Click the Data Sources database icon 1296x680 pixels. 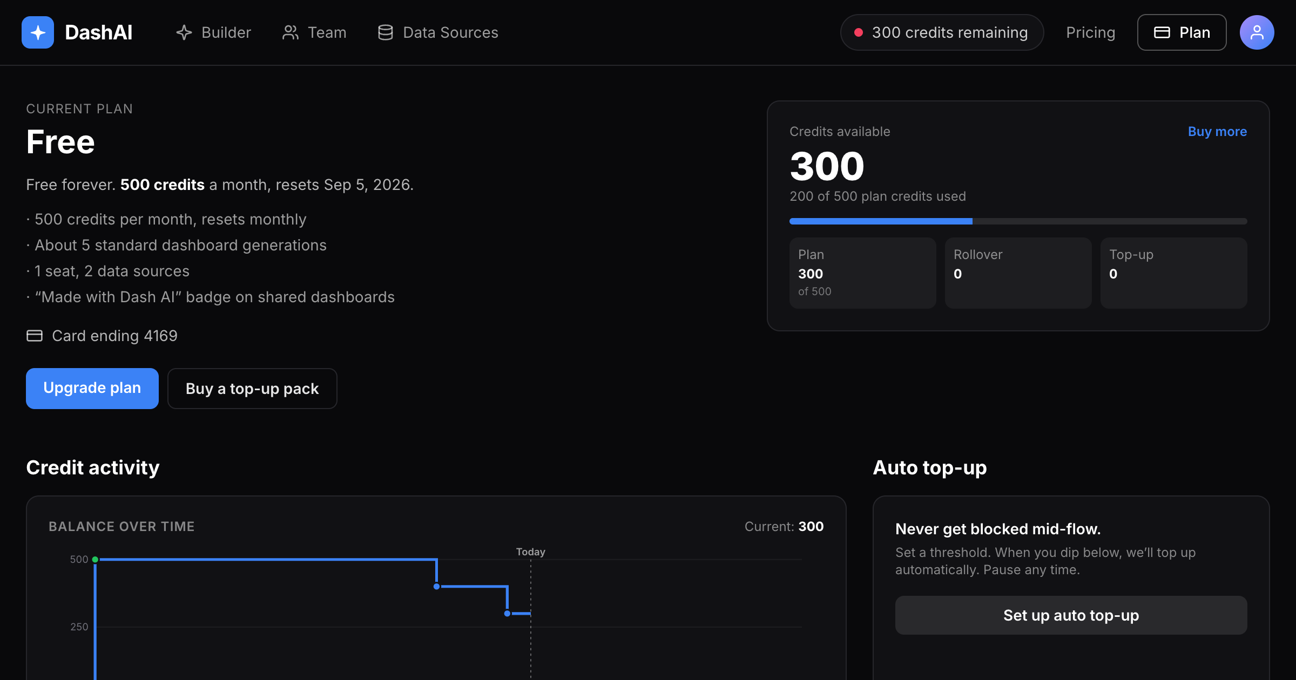click(x=386, y=32)
